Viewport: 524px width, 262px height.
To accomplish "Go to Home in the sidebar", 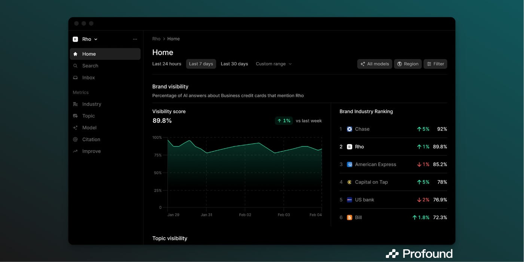I will pyautogui.click(x=105, y=54).
